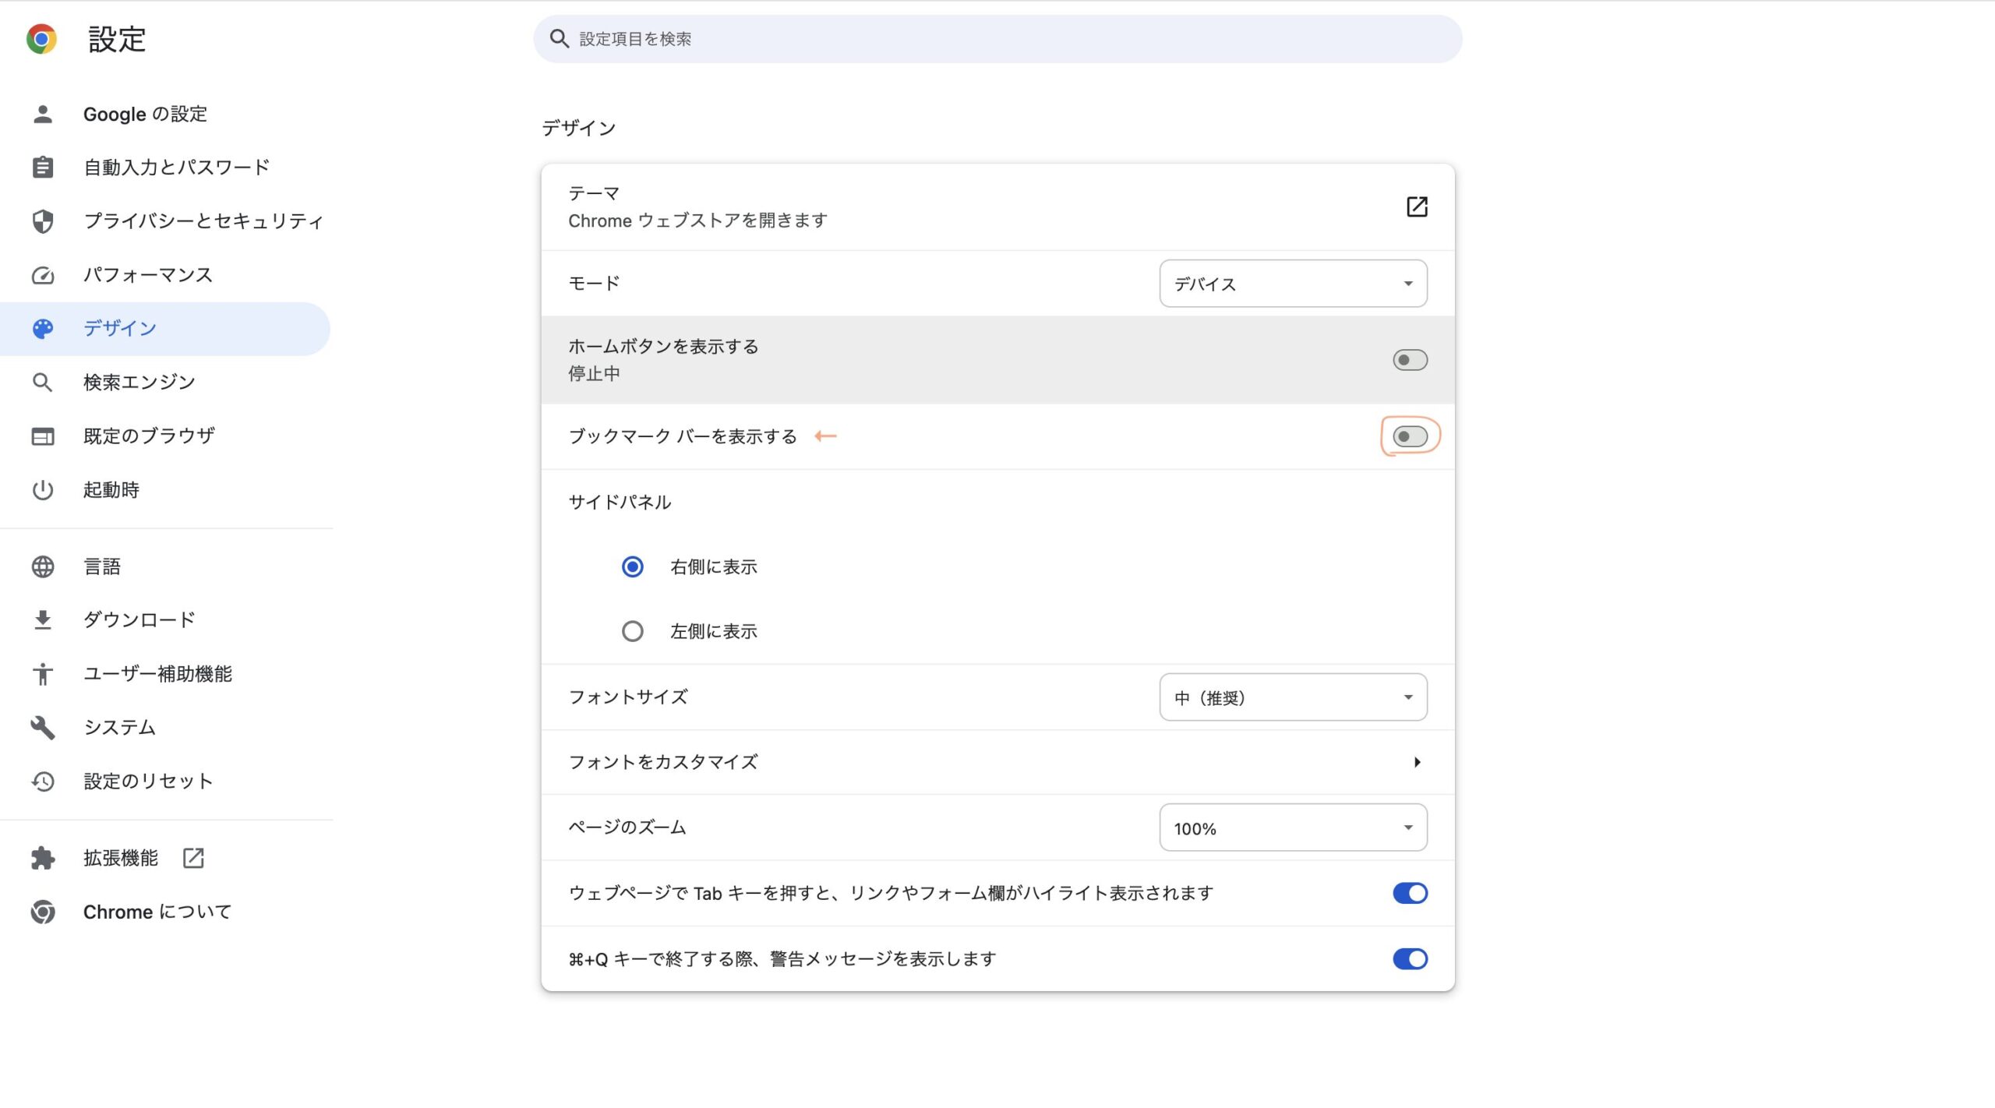Open the ページのズーム dropdown showing 100%
The height and width of the screenshot is (1108, 1995).
point(1293,827)
